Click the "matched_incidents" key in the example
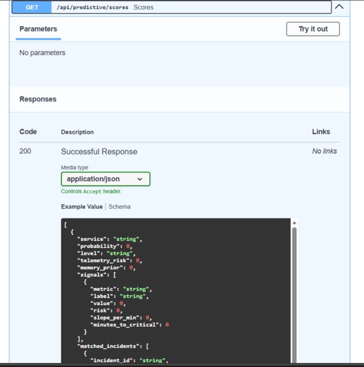364x367 pixels. coord(108,346)
